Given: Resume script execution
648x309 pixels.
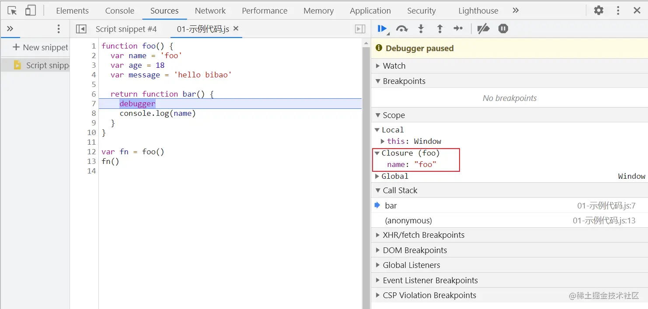Looking at the screenshot, I should pyautogui.click(x=382, y=29).
